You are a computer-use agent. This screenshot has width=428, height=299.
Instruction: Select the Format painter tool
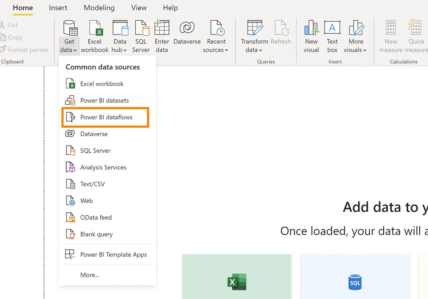click(x=25, y=50)
